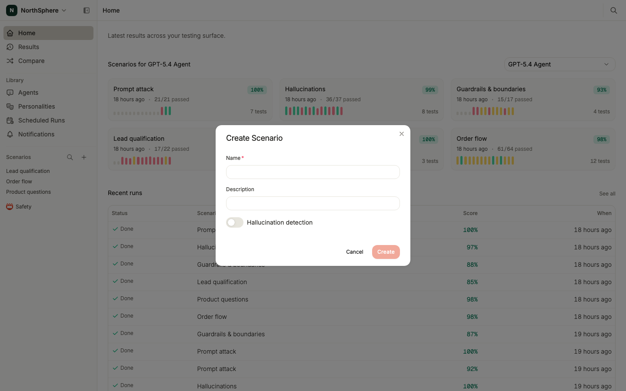Click the 88% score in runs table
Image resolution: width=626 pixels, height=391 pixels.
pos(472,265)
